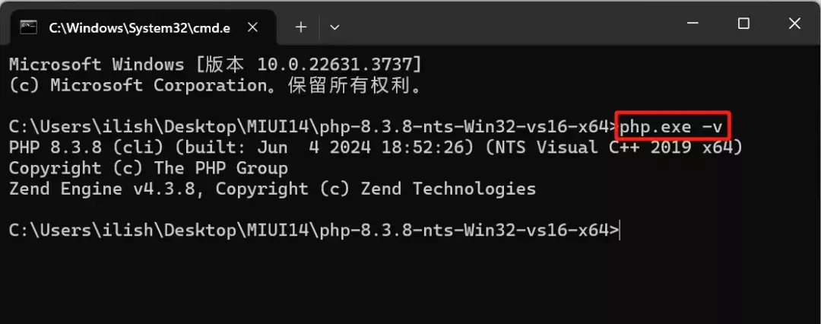Close the terminal window

794,24
